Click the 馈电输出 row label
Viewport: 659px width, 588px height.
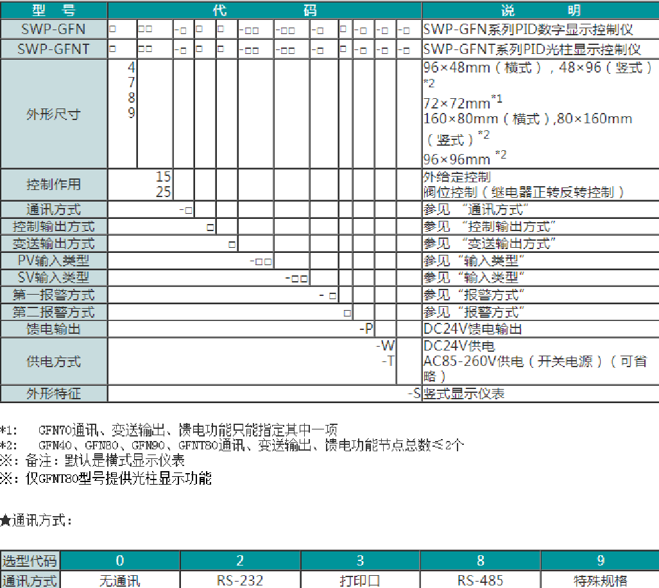[54, 329]
